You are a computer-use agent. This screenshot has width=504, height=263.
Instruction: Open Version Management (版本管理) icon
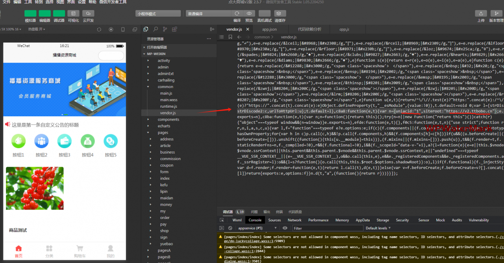click(496, 13)
